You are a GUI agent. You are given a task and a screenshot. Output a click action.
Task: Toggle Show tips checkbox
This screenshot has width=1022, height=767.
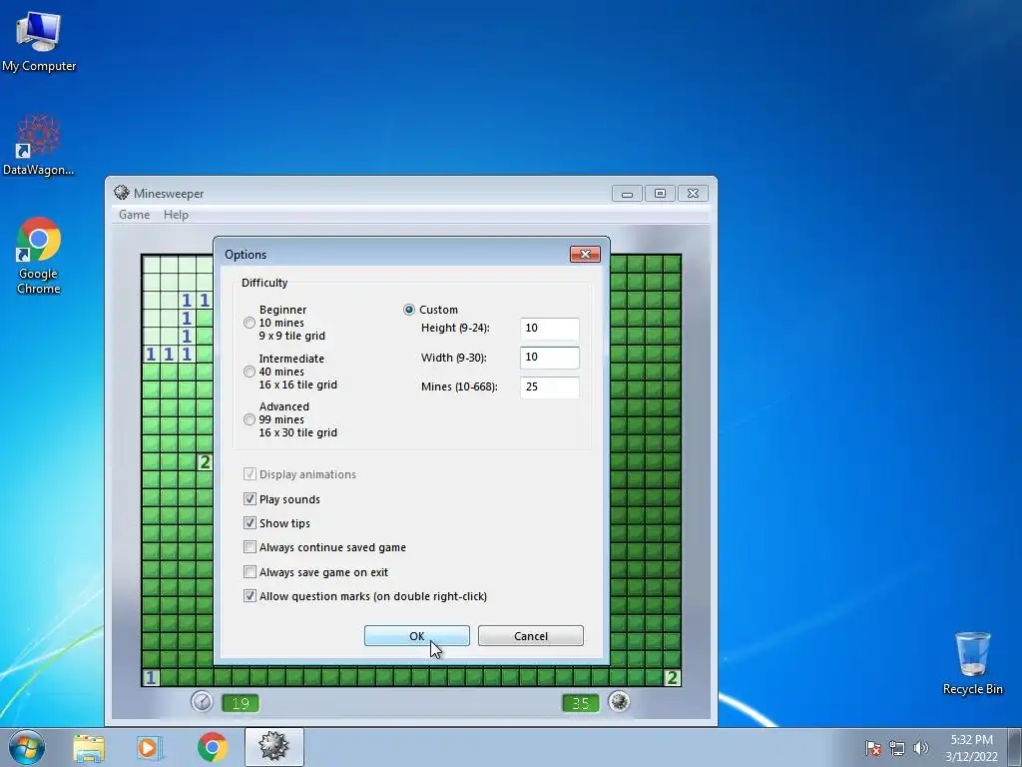[x=250, y=523]
